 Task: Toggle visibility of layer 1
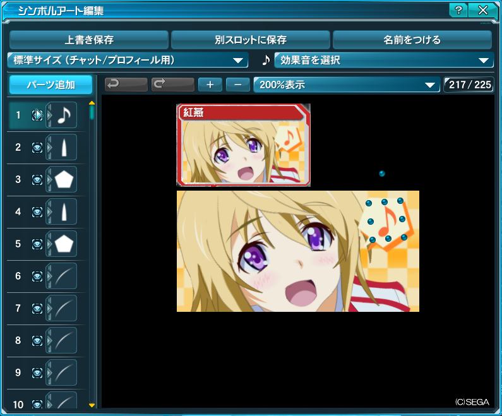pos(37,115)
